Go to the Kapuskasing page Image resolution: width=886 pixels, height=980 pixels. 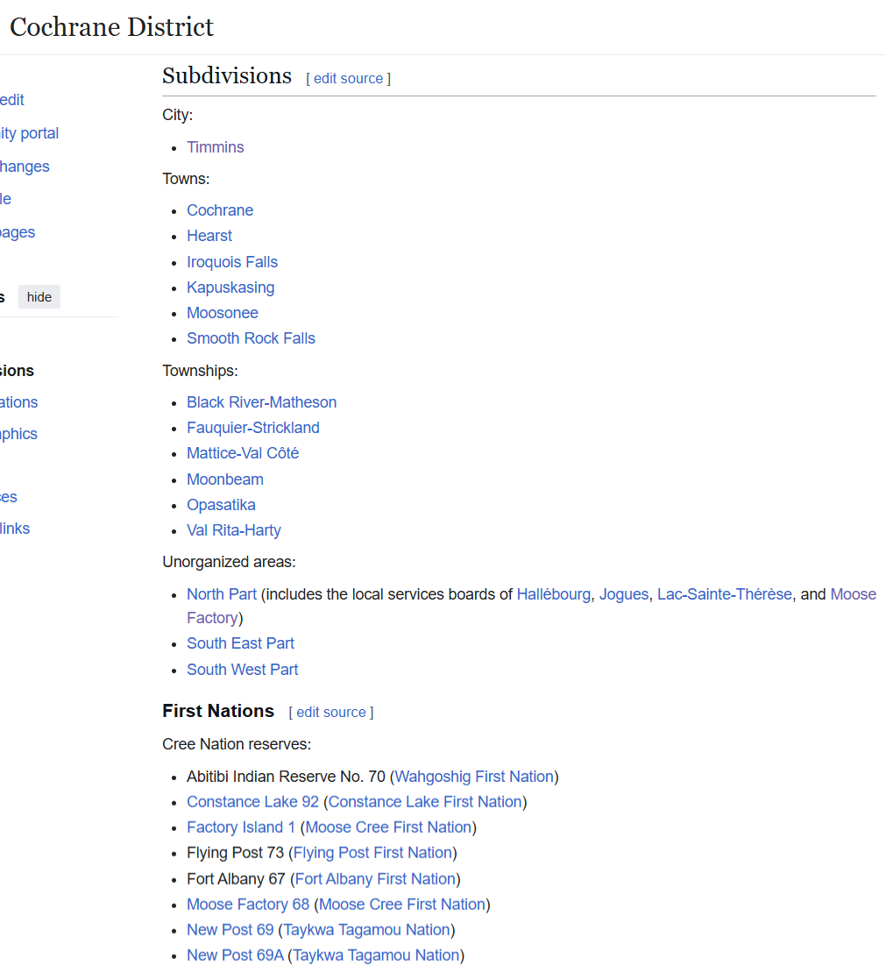(230, 288)
